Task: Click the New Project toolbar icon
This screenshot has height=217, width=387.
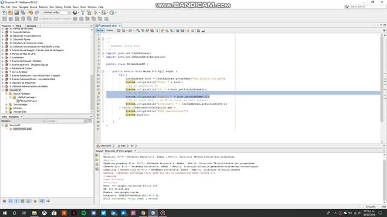Action: coord(11,13)
